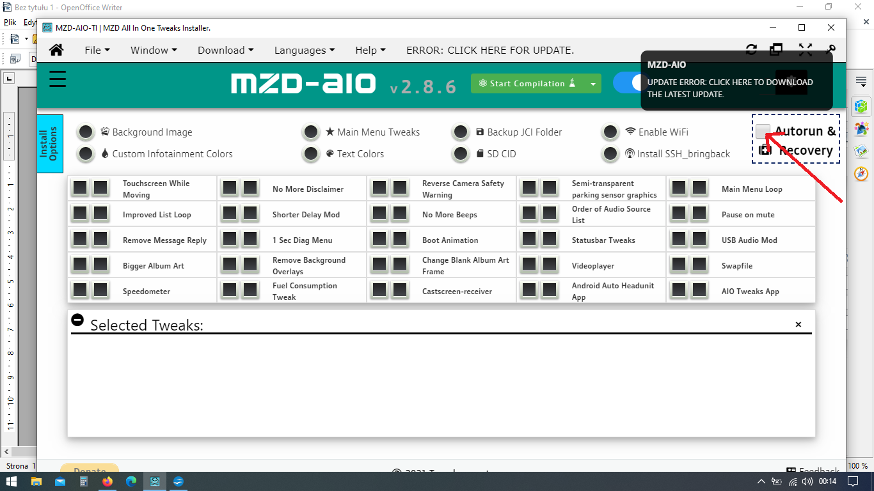Open the hamburger menu in teal header
This screenshot has width=874, height=491.
[x=58, y=79]
